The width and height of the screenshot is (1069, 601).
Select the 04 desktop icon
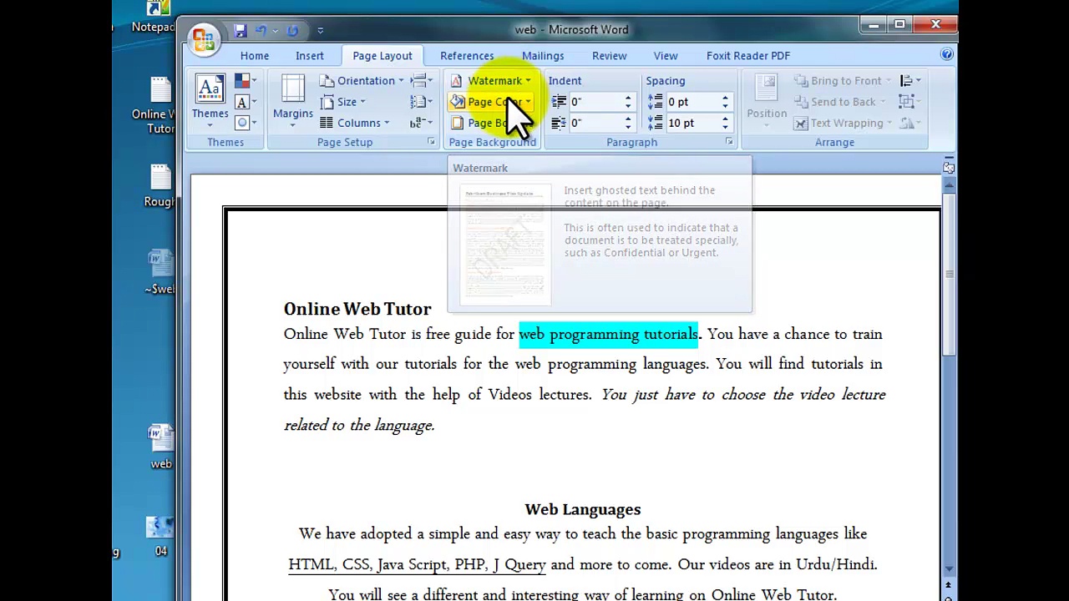click(160, 536)
